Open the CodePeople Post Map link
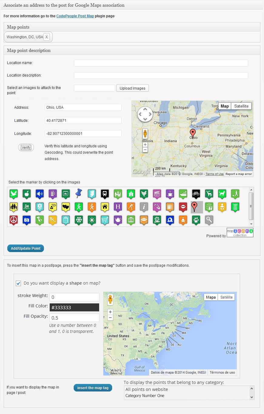This screenshot has width=264, height=414. point(75,16)
